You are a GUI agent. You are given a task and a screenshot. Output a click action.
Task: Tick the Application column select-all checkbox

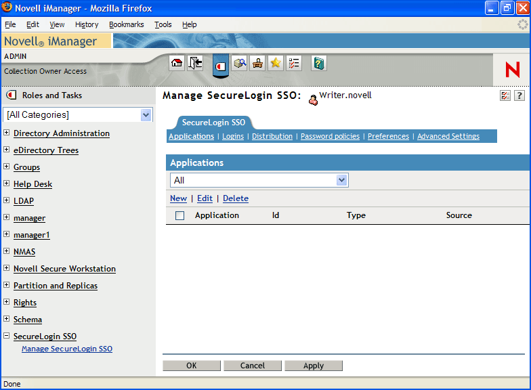click(180, 215)
